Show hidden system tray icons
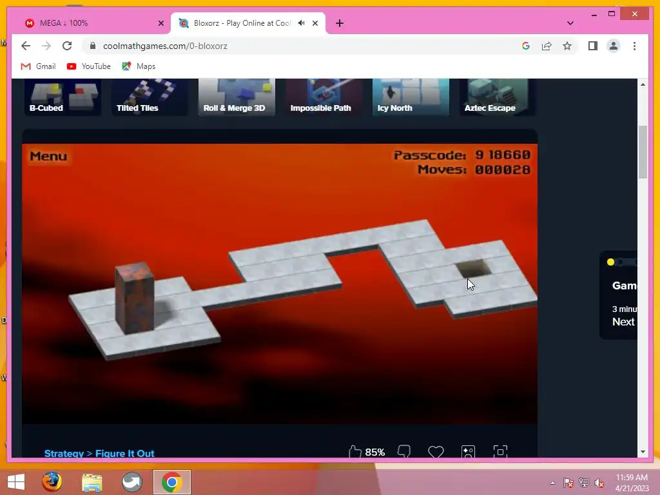The height and width of the screenshot is (495, 660). coord(552,483)
